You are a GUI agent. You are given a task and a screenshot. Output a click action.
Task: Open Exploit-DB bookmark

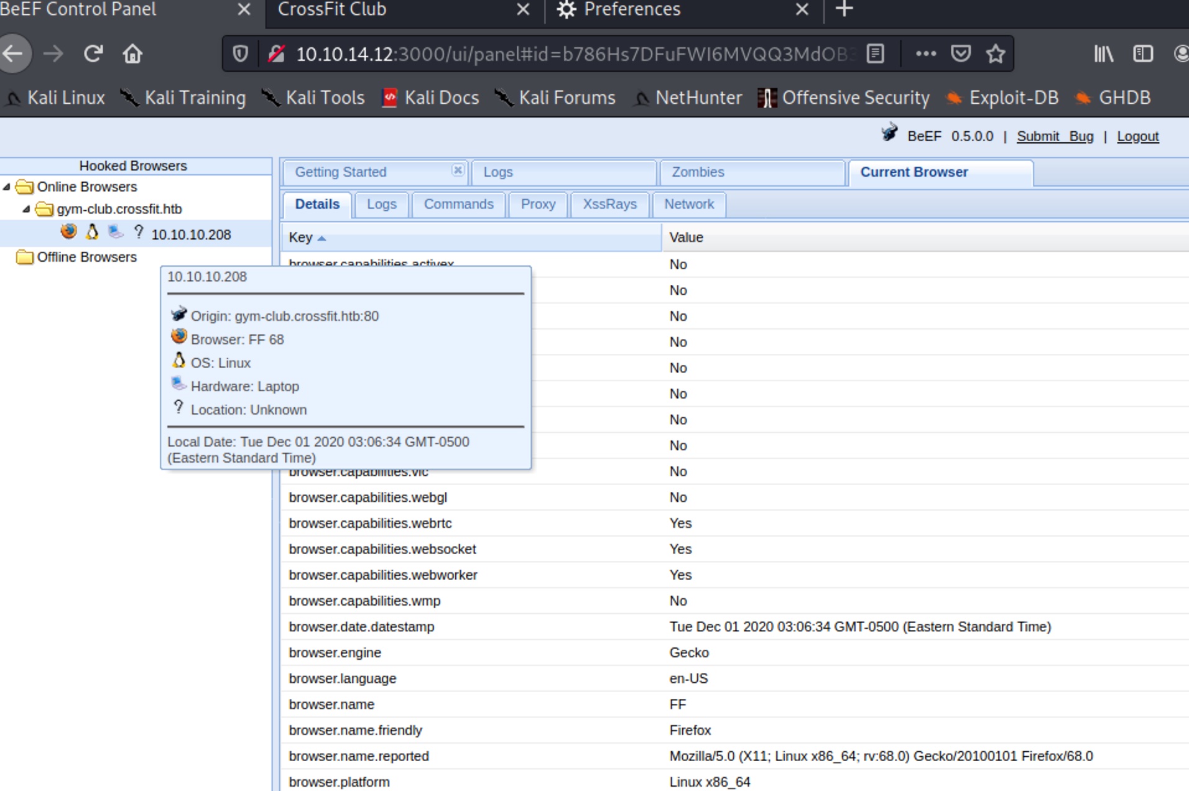[1002, 98]
